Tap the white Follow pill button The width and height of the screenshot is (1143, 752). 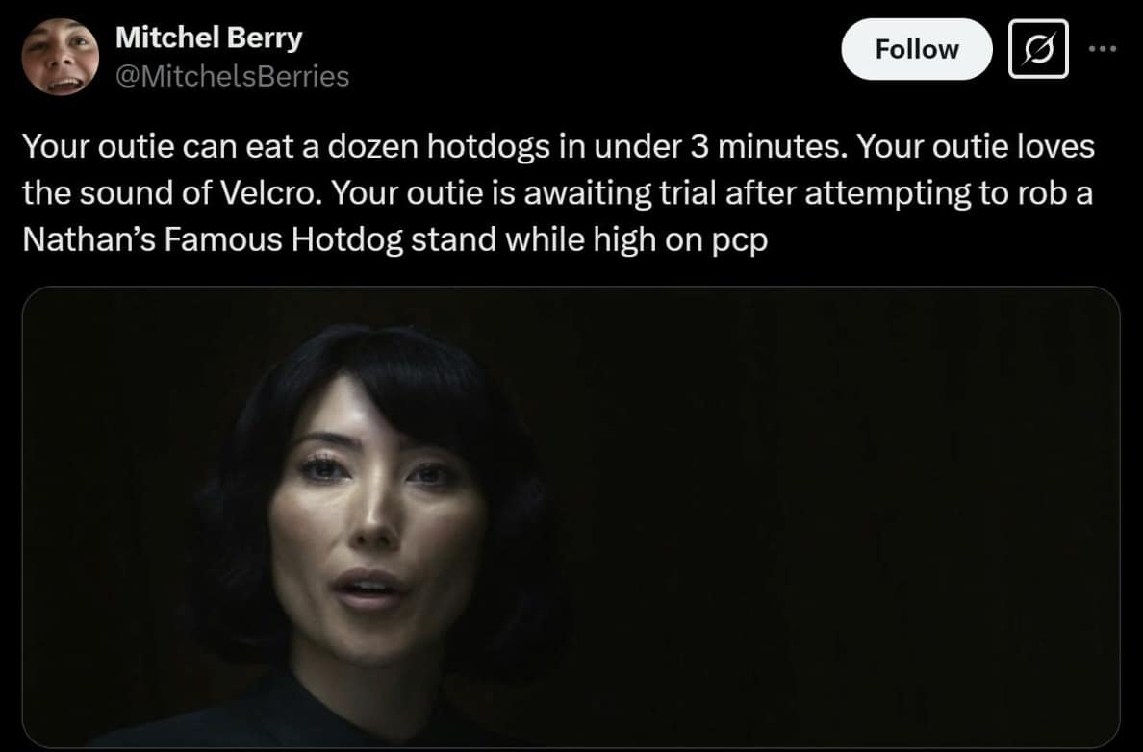pyautogui.click(x=916, y=49)
